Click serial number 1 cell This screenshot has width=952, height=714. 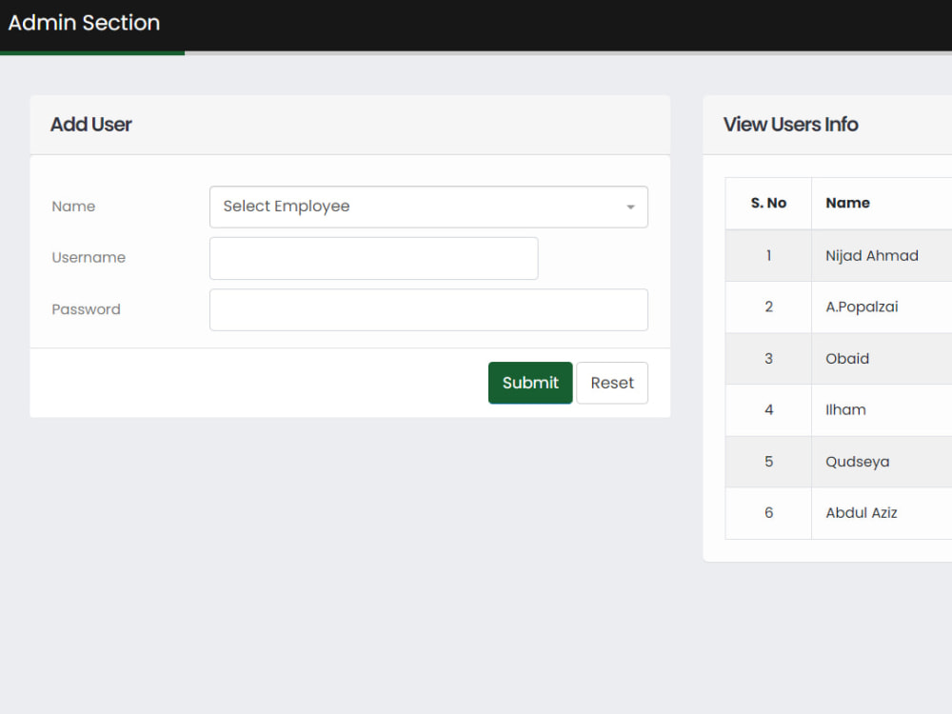[x=768, y=255]
